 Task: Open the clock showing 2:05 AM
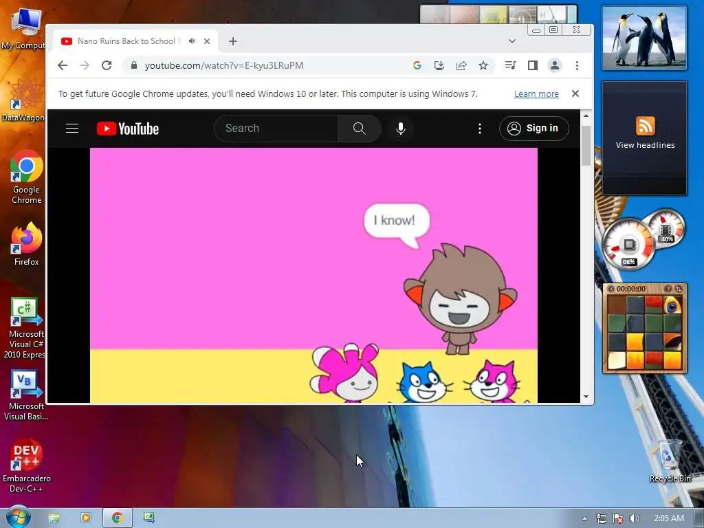coord(669,518)
